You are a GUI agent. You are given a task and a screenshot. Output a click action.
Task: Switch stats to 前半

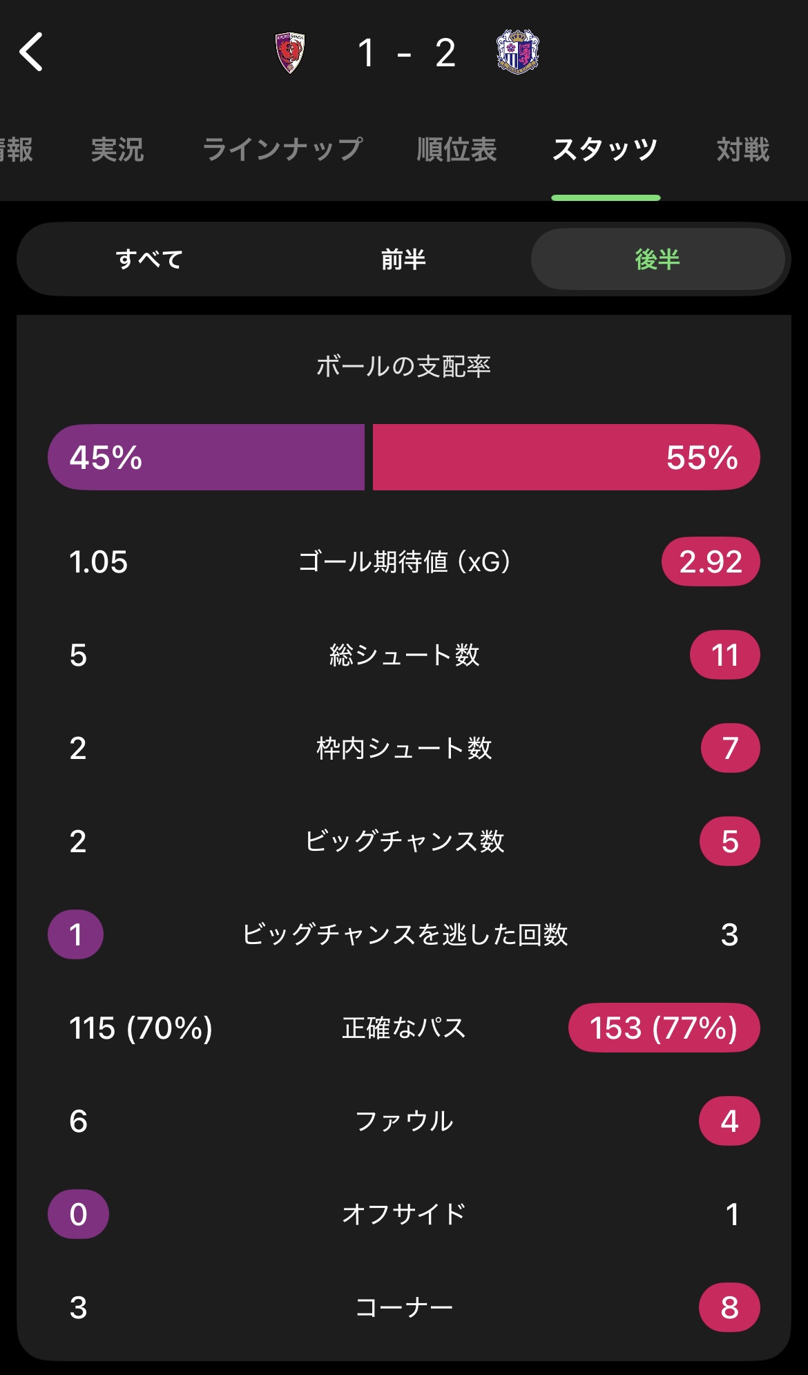tap(403, 260)
